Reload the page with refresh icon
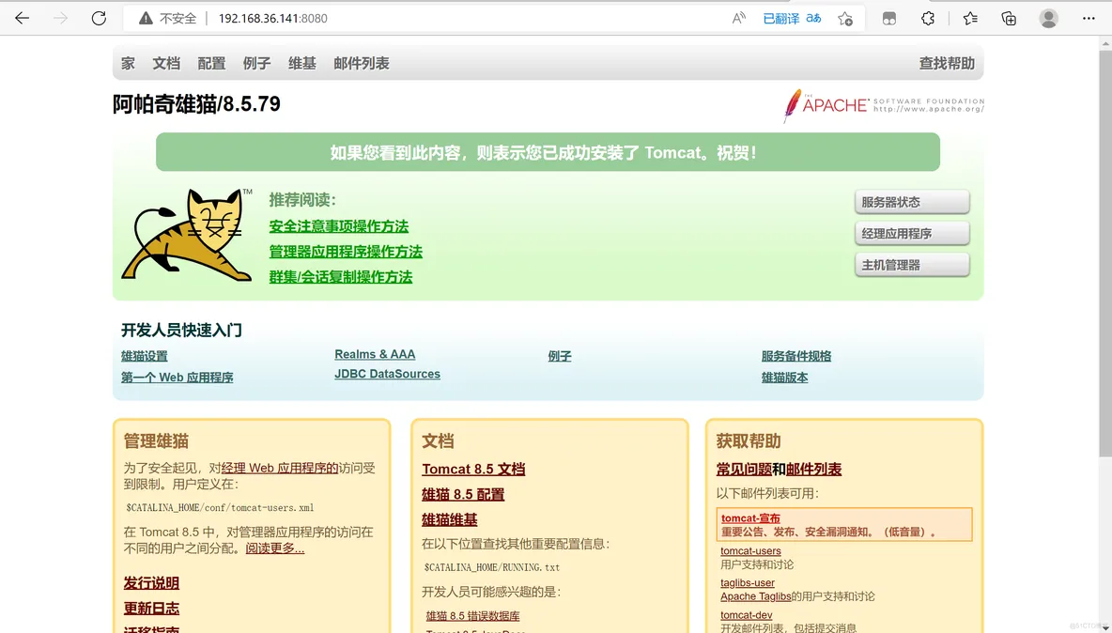This screenshot has width=1112, height=633. click(99, 19)
